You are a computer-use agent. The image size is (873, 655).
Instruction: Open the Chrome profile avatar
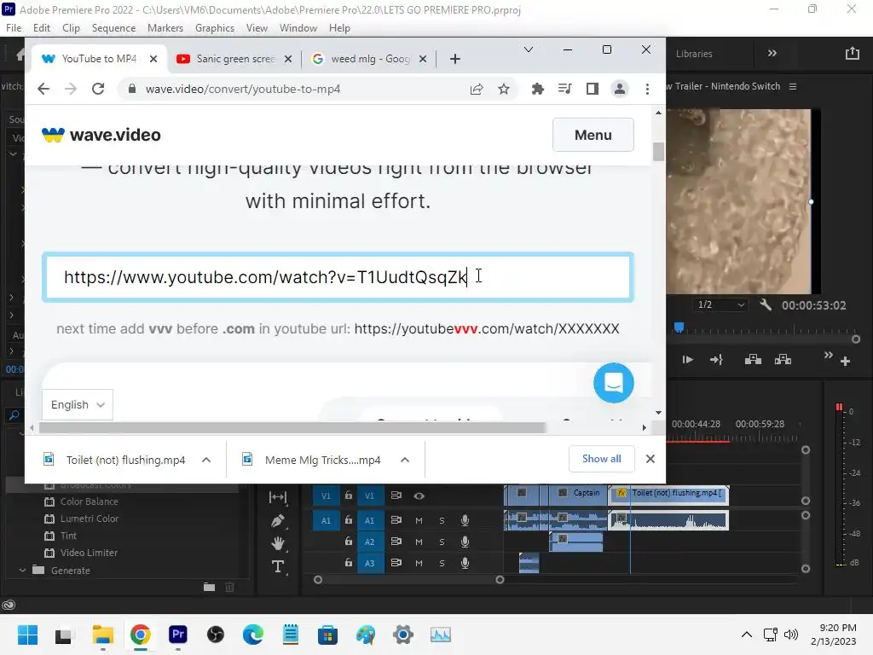619,89
